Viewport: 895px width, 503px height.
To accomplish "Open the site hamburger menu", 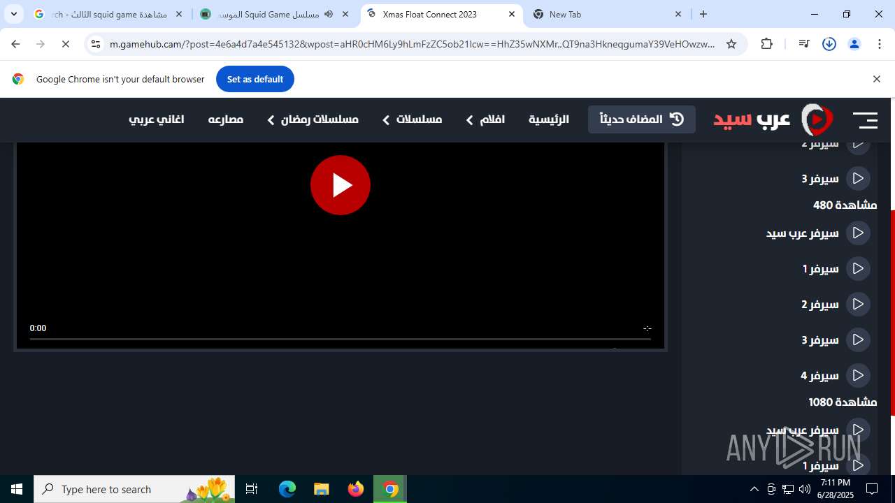I will coord(865,120).
